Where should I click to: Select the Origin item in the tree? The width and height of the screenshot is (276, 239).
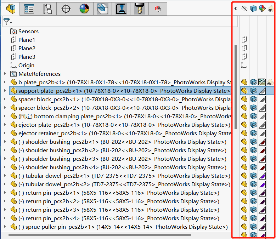click(x=26, y=65)
